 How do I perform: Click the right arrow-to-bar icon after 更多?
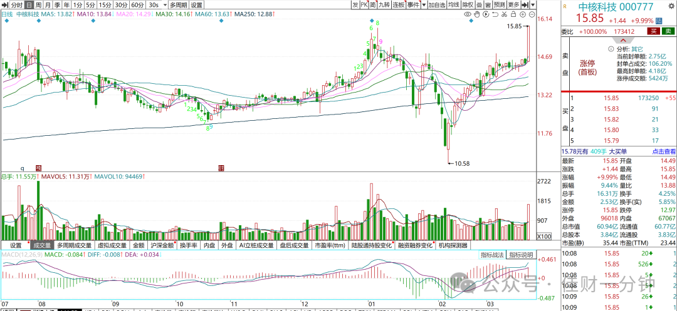tap(525, 5)
